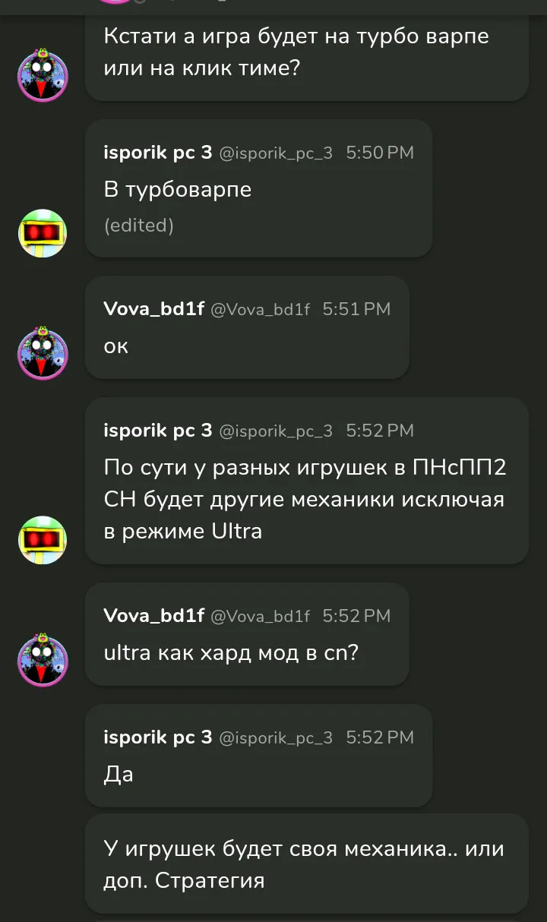Open the isporik pc 3 name at 5:50 PM
The image size is (547, 922).
point(158,153)
